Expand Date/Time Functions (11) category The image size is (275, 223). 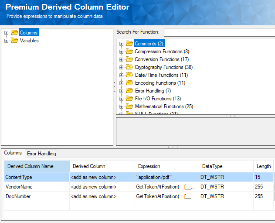(x=121, y=75)
